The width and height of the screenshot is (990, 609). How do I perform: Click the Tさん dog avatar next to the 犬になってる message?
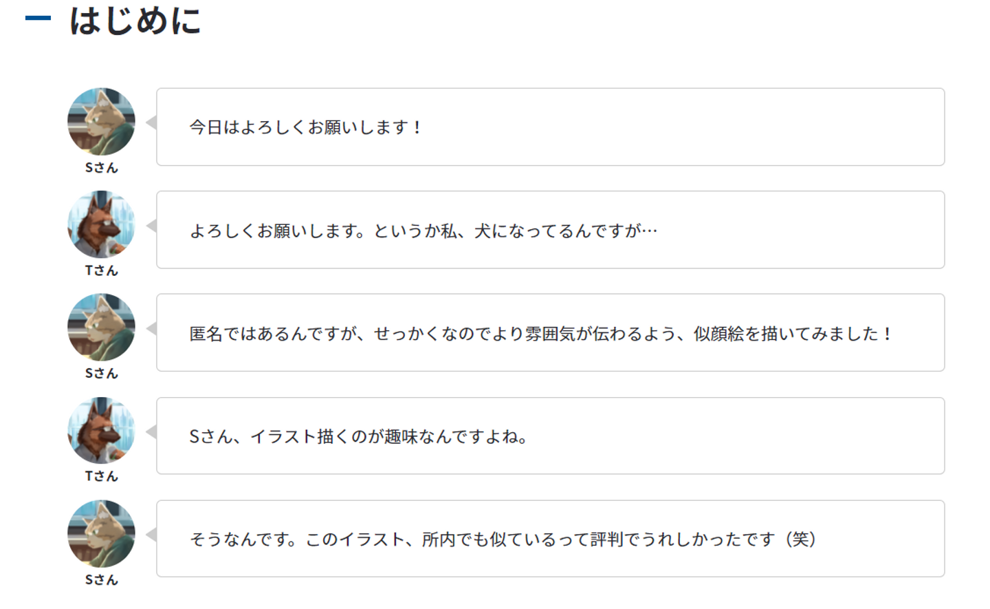click(x=101, y=224)
